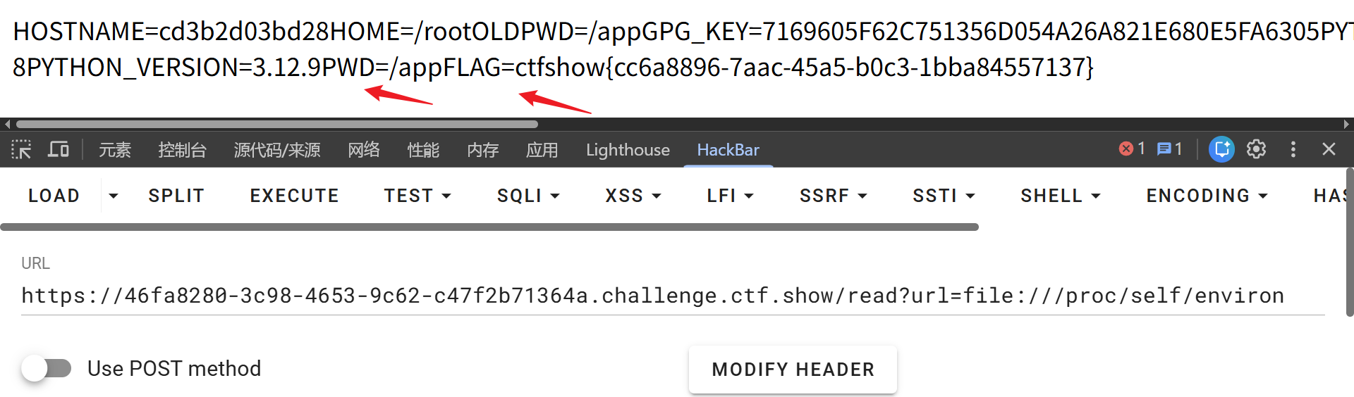1354x397 pixels.
Task: Activate the inspect element picker icon
Action: click(x=21, y=149)
